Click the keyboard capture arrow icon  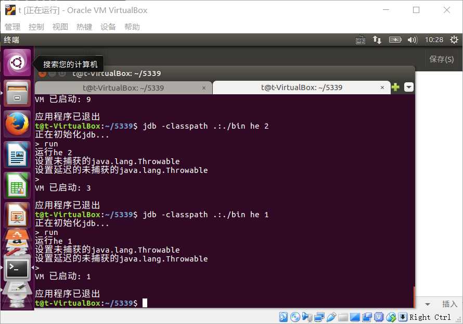click(403, 317)
